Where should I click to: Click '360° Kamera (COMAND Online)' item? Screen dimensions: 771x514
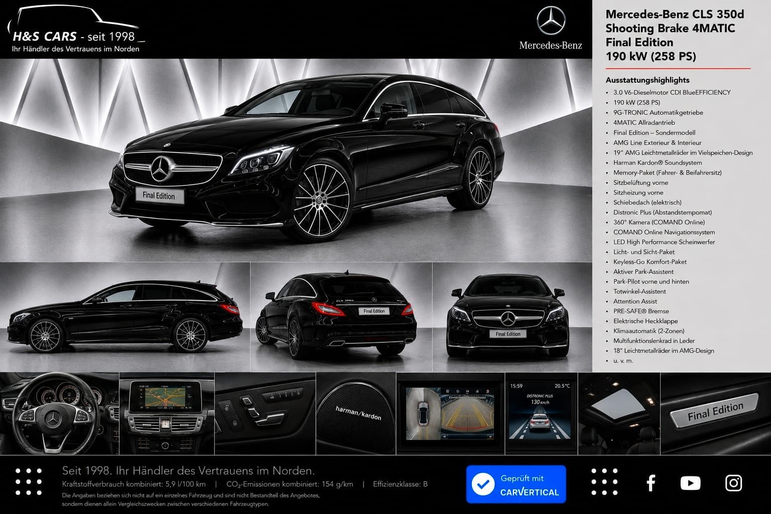click(659, 222)
